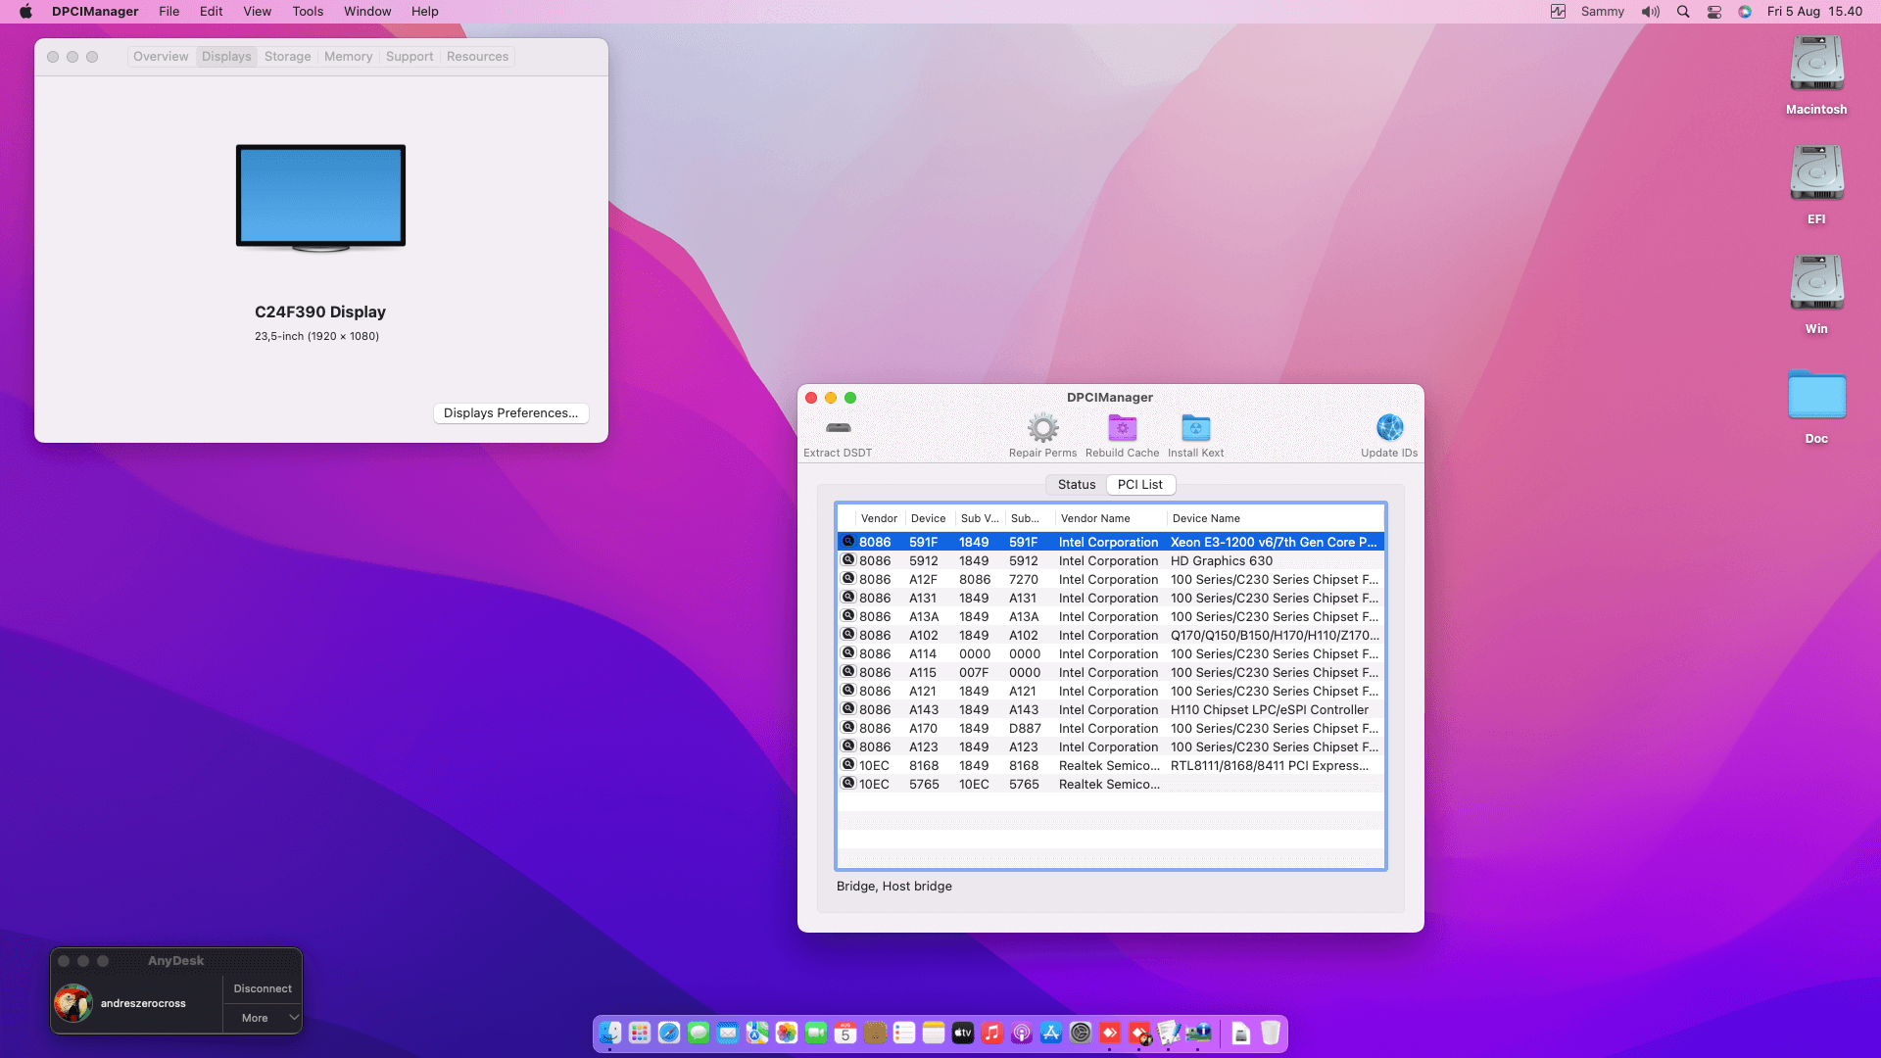Click the search icon on the HD Graphics 630 row
1881x1058 pixels.
[848, 560]
